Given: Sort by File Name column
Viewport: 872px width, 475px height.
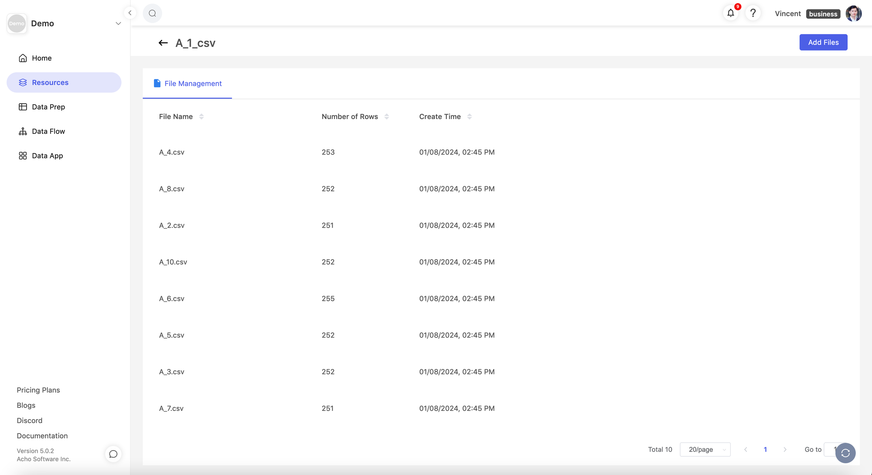Looking at the screenshot, I should coord(201,116).
